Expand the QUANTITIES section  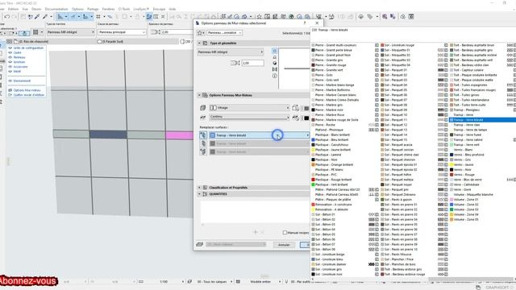pos(199,194)
